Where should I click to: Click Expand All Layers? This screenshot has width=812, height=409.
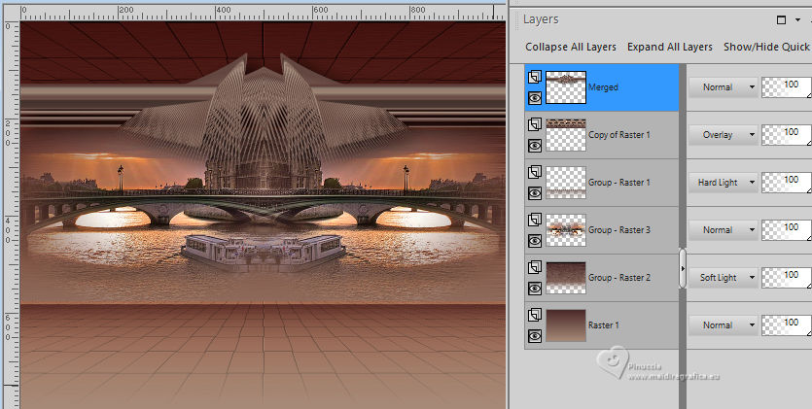(x=669, y=47)
